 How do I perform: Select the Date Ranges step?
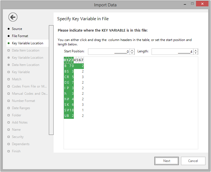pyautogui.click(x=21, y=108)
